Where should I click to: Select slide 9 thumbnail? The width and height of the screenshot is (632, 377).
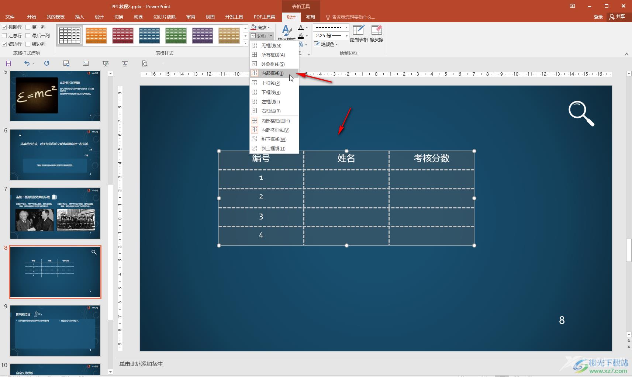click(55, 331)
